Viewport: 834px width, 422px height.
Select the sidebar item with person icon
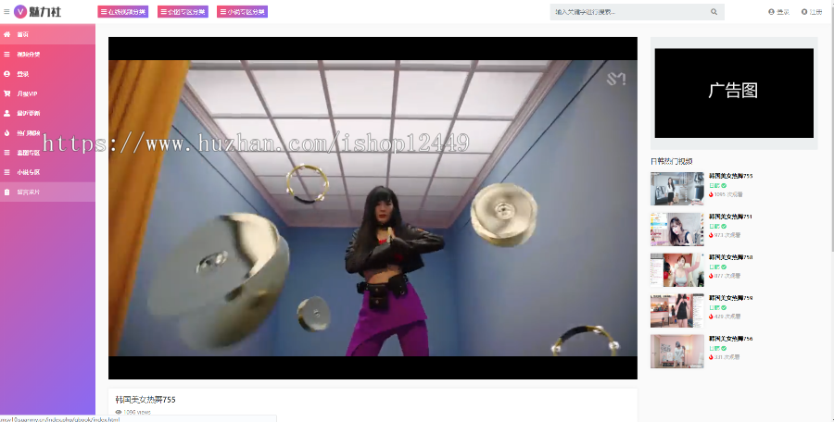click(47, 113)
